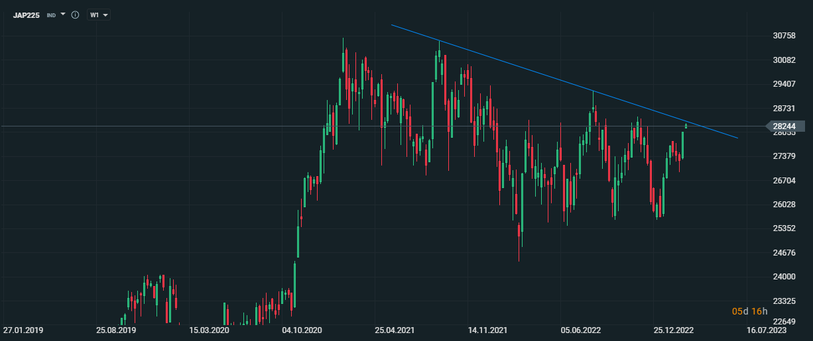Click the 24676 price axis label
813x341 pixels.
point(784,253)
